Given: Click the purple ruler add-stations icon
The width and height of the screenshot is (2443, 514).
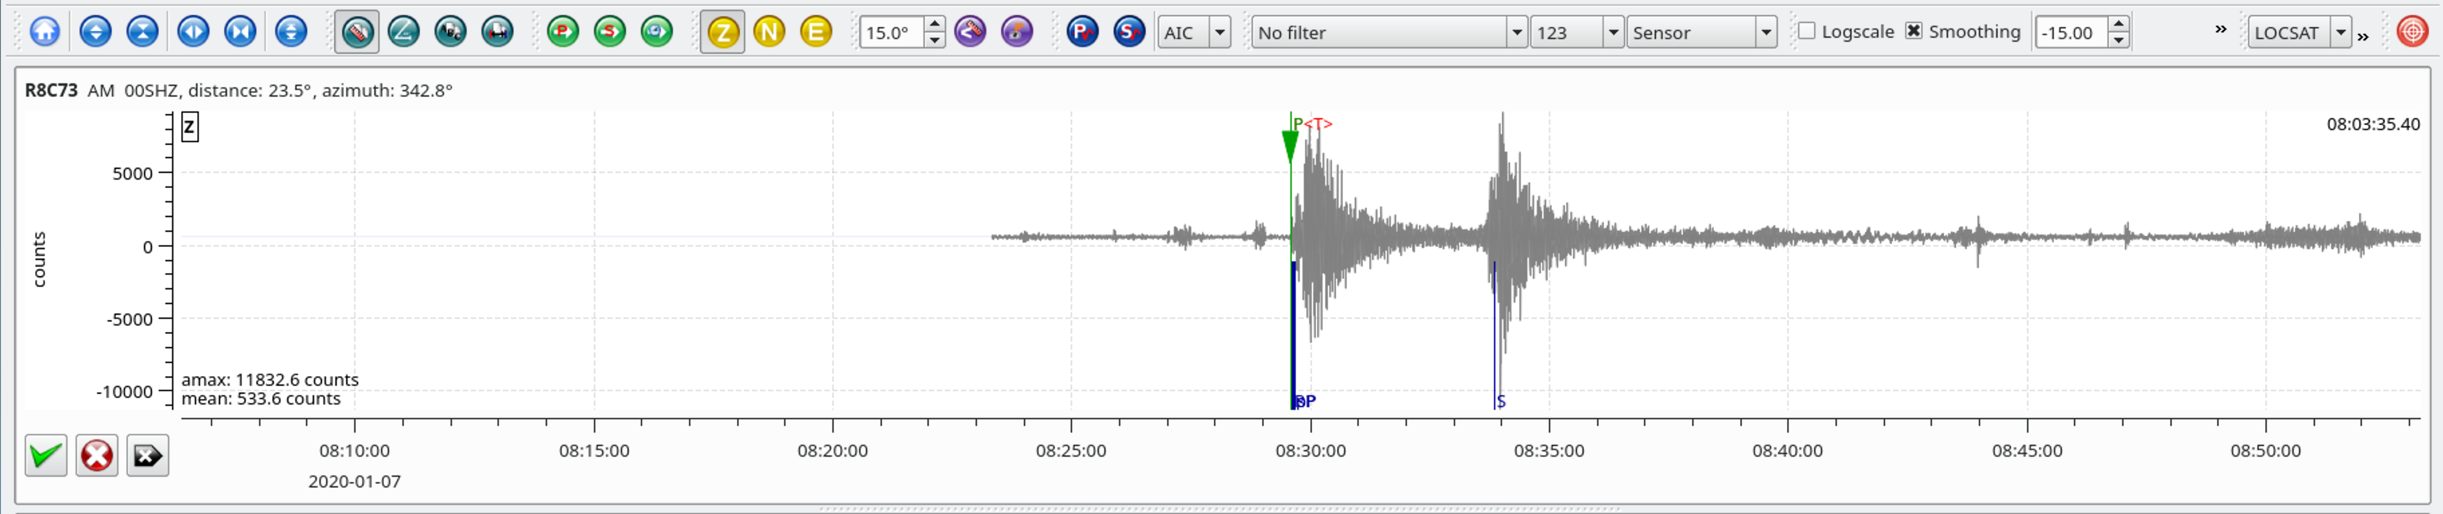Looking at the screenshot, I should click(970, 32).
